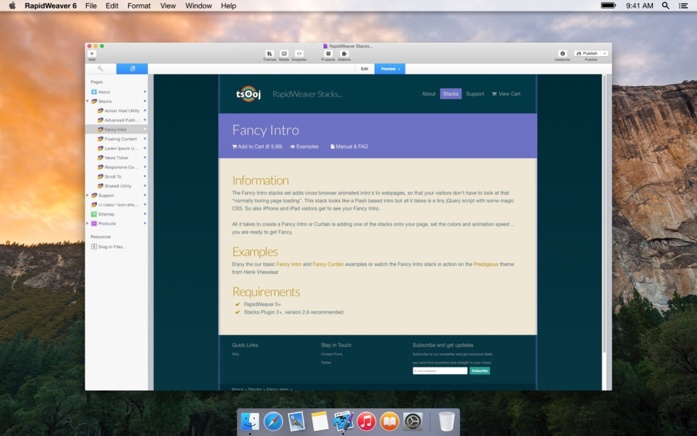Screen dimensions: 697x436
Task: Click the Spotlight search icon
Action: [666, 6]
